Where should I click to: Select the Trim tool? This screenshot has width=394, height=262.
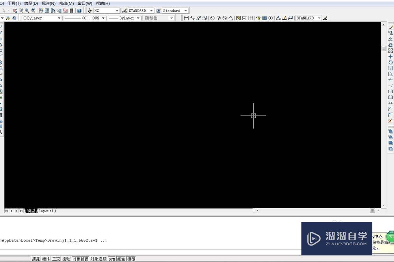tap(390, 80)
